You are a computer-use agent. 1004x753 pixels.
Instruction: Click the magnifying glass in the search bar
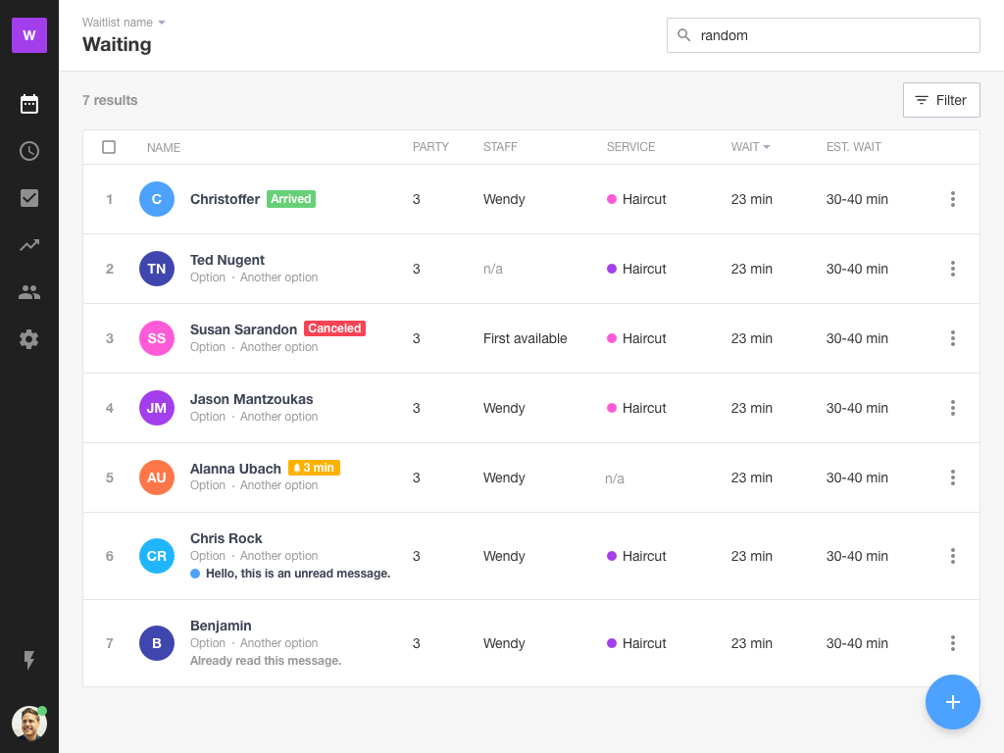pyautogui.click(x=683, y=35)
